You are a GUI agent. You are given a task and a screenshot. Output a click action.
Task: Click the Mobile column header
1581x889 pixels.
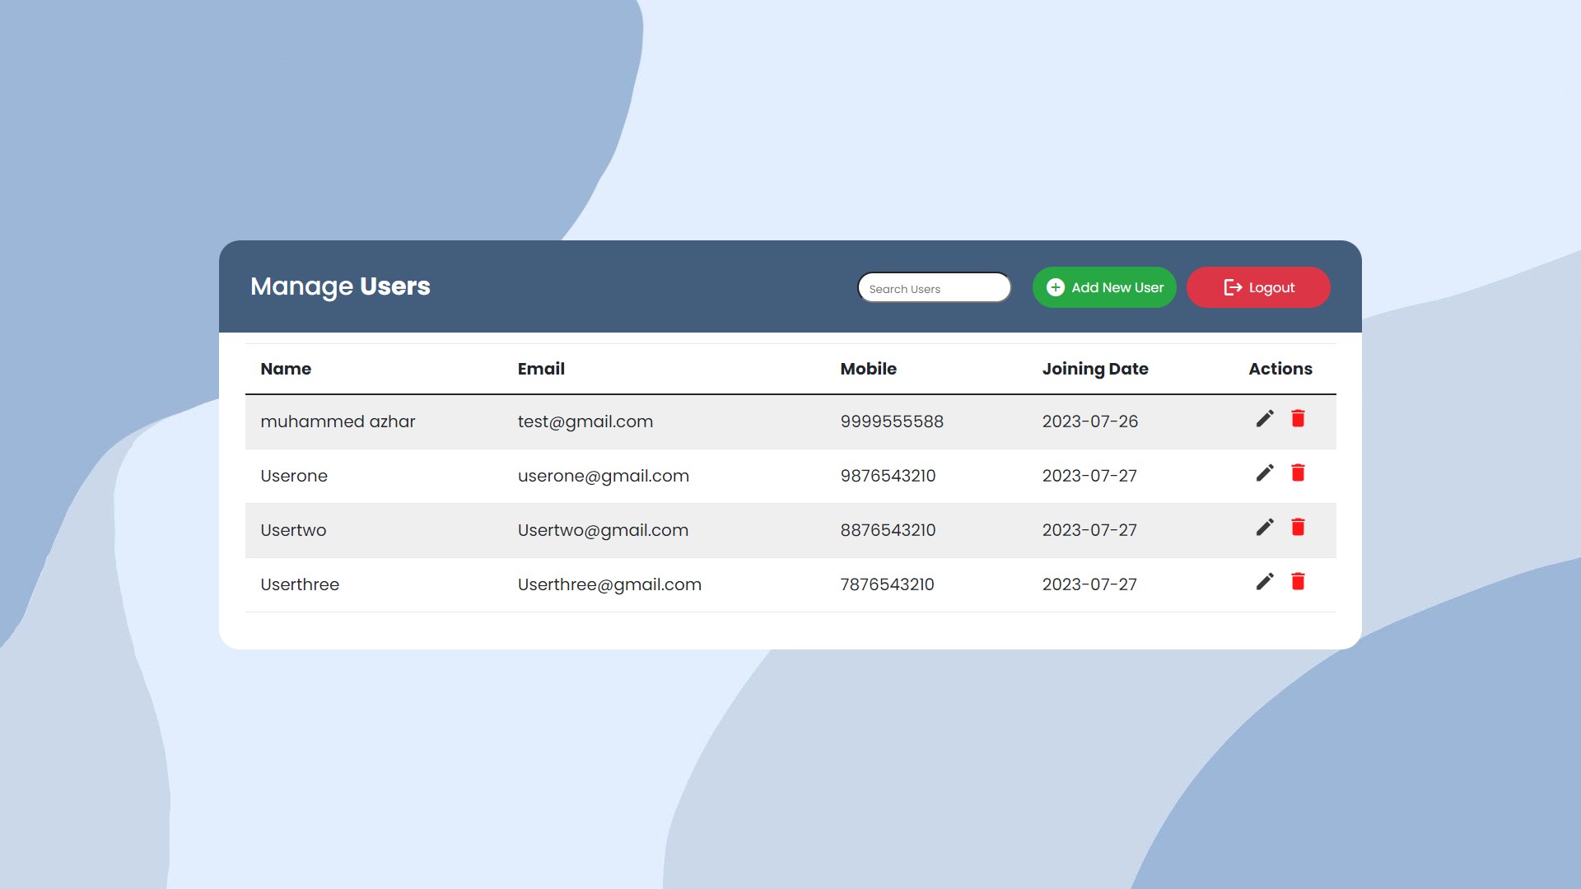tap(868, 369)
